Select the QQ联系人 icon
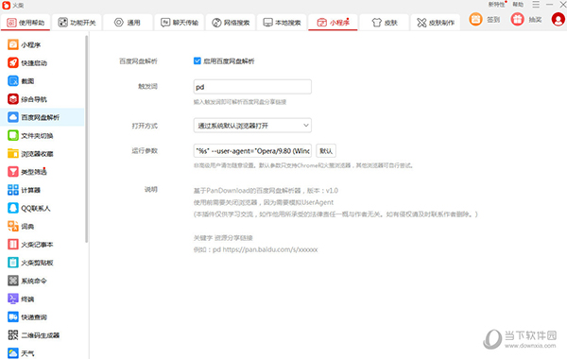The width and height of the screenshot is (567, 359). point(13,208)
